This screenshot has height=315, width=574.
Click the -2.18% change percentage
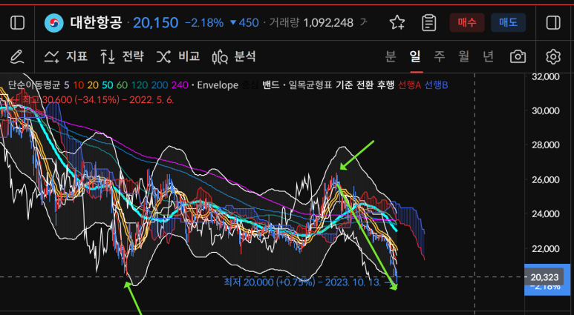point(204,23)
